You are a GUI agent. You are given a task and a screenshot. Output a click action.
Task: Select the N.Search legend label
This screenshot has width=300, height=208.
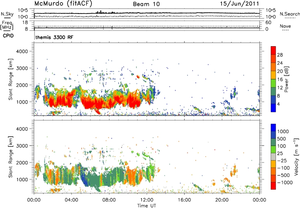pyautogui.click(x=289, y=14)
